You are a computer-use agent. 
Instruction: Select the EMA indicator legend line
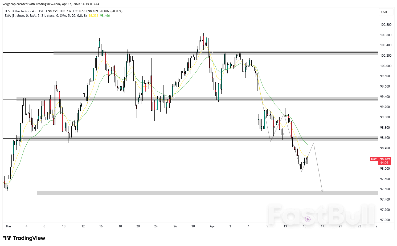click(x=45, y=16)
